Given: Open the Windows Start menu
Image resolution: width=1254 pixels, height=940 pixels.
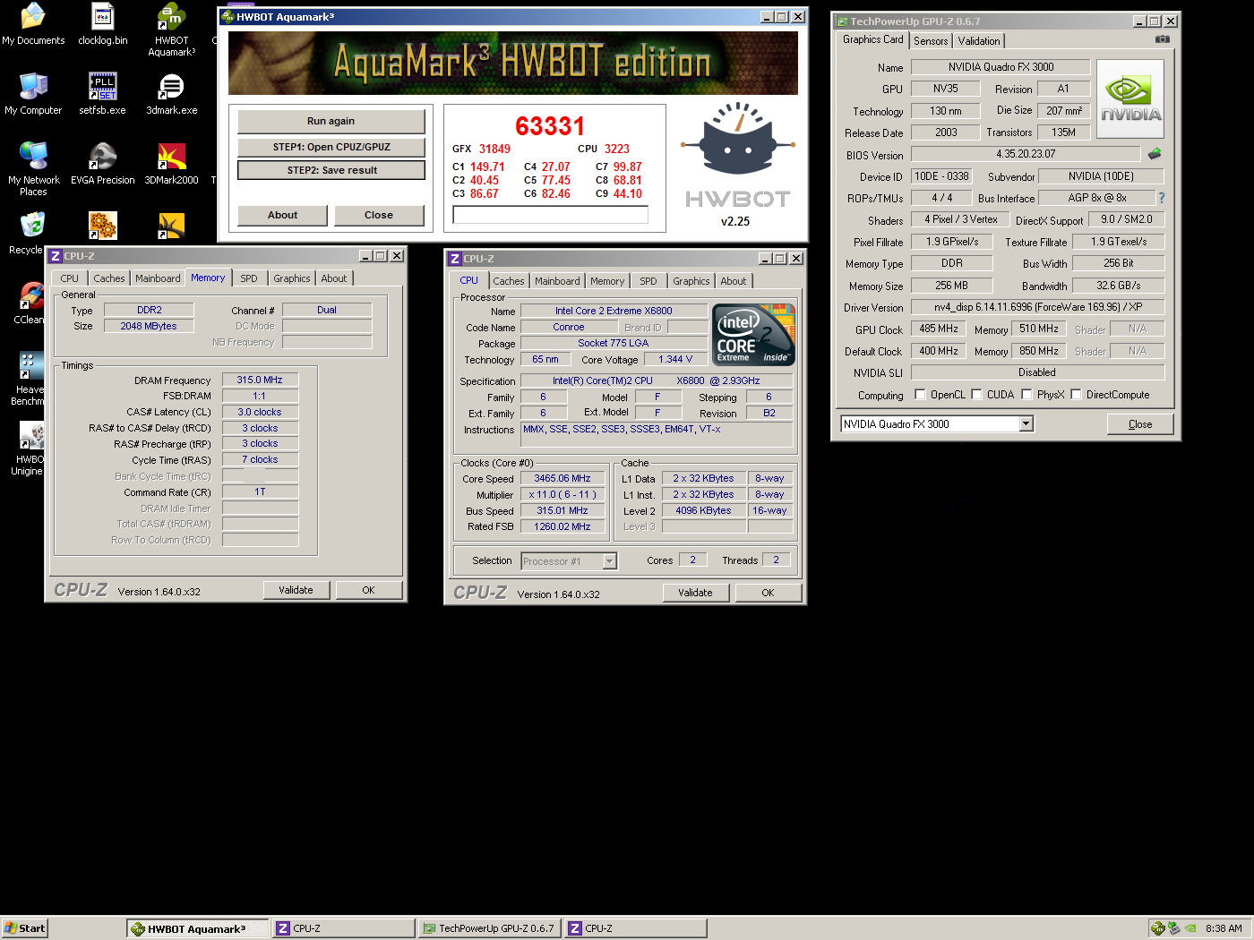Looking at the screenshot, I should [24, 928].
